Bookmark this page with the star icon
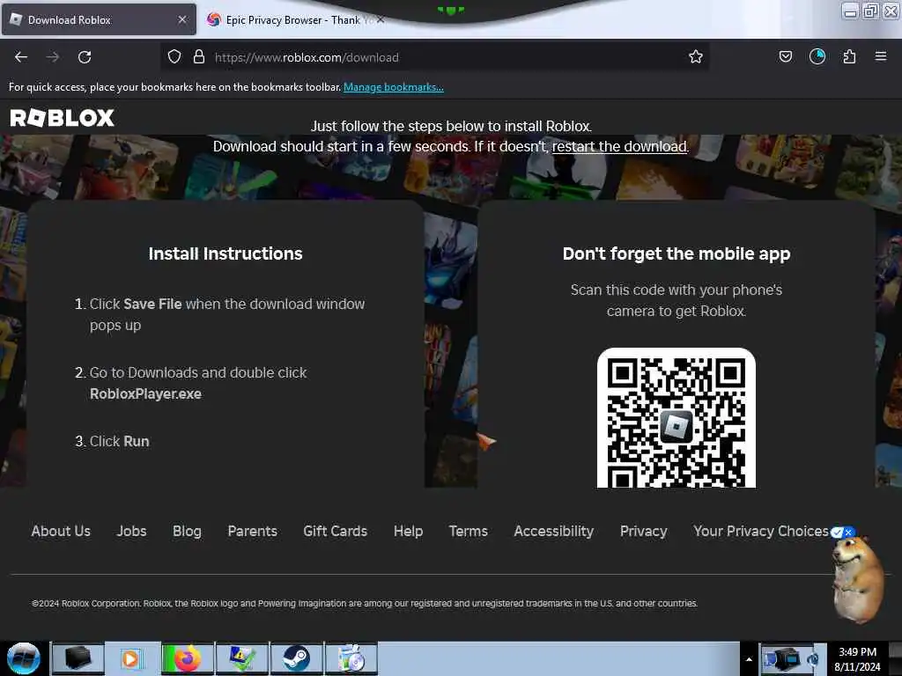Viewport: 902px width, 676px height. coord(696,56)
